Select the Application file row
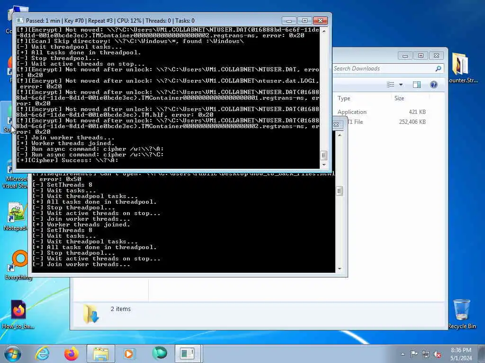 (352, 112)
